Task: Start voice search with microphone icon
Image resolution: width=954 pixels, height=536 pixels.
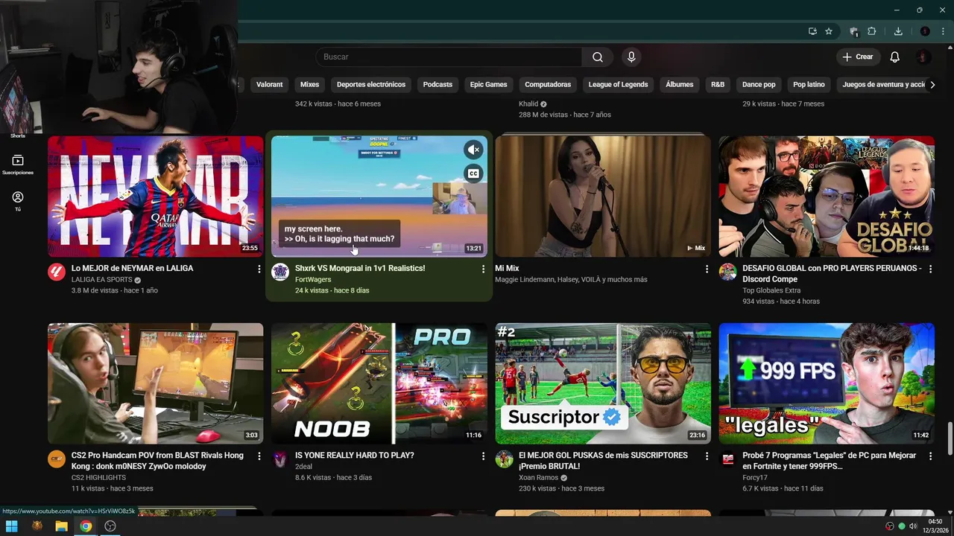Action: (631, 57)
